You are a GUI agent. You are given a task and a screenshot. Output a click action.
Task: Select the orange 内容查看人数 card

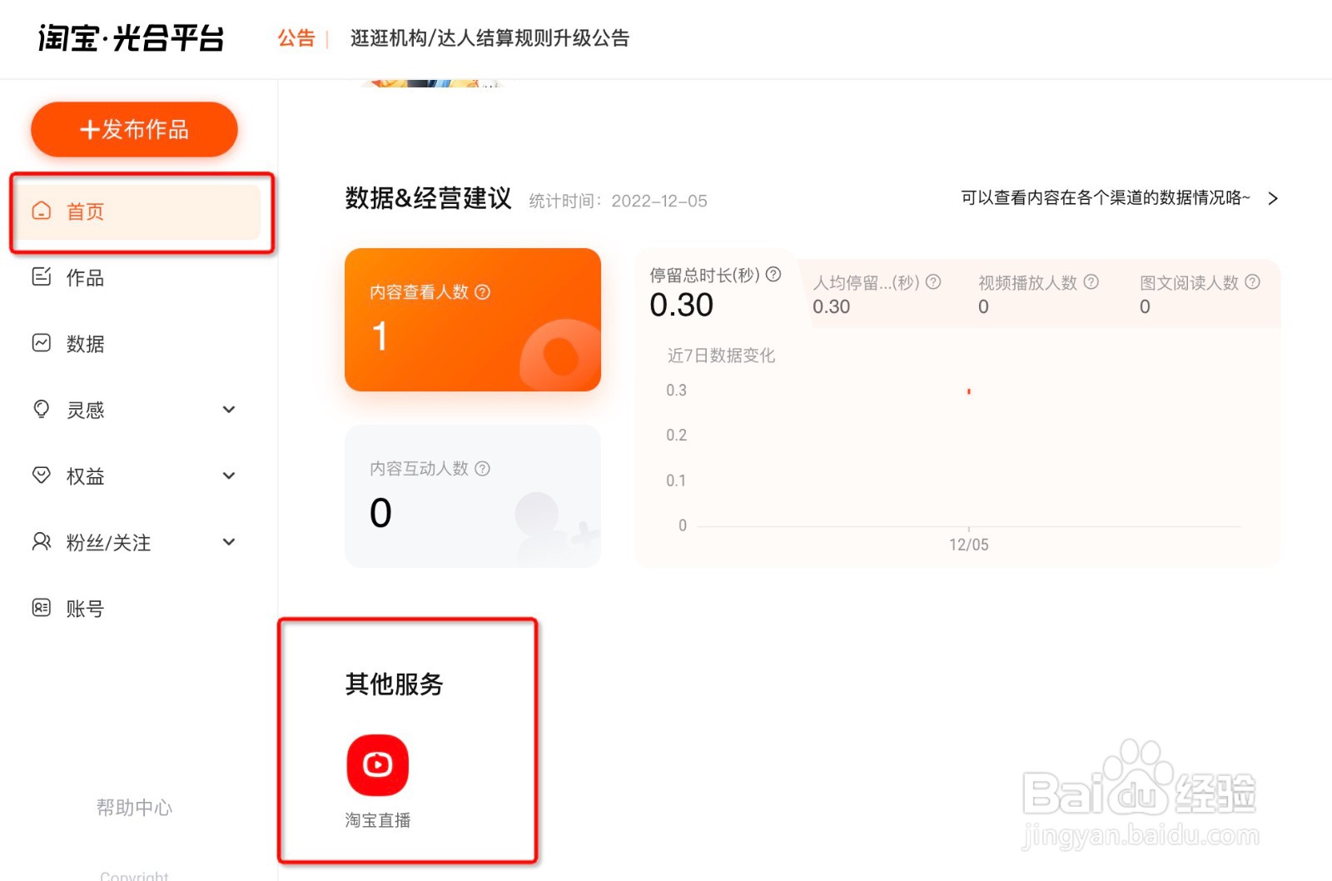(473, 320)
